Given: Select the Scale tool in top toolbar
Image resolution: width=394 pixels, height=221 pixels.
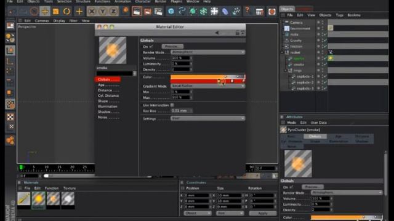Looking at the screenshot, I should tap(56, 11).
